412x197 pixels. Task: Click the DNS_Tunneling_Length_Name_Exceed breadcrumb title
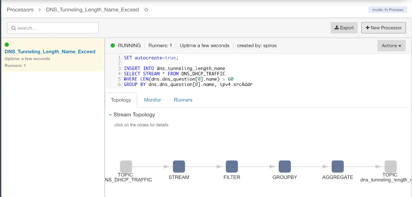92,10
